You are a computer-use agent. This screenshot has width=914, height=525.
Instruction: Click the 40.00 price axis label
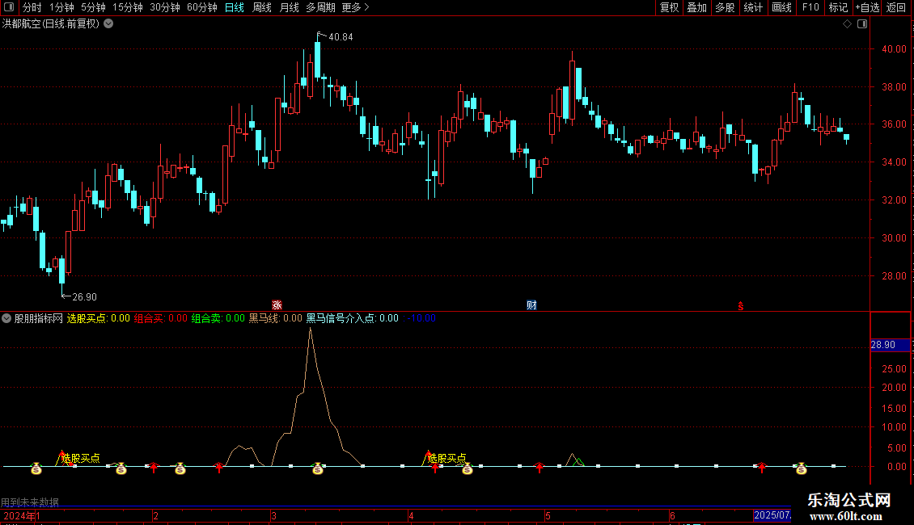tap(894, 49)
